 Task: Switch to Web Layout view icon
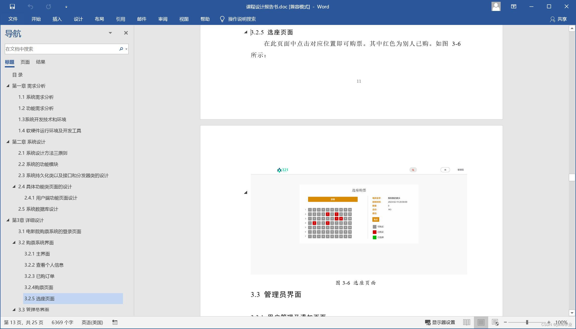coord(495,322)
